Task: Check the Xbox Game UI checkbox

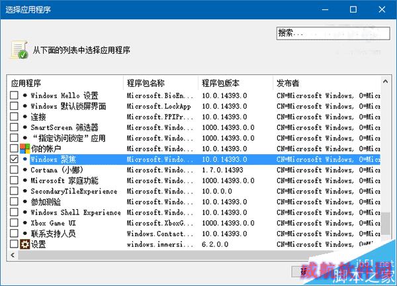Action: (14, 223)
